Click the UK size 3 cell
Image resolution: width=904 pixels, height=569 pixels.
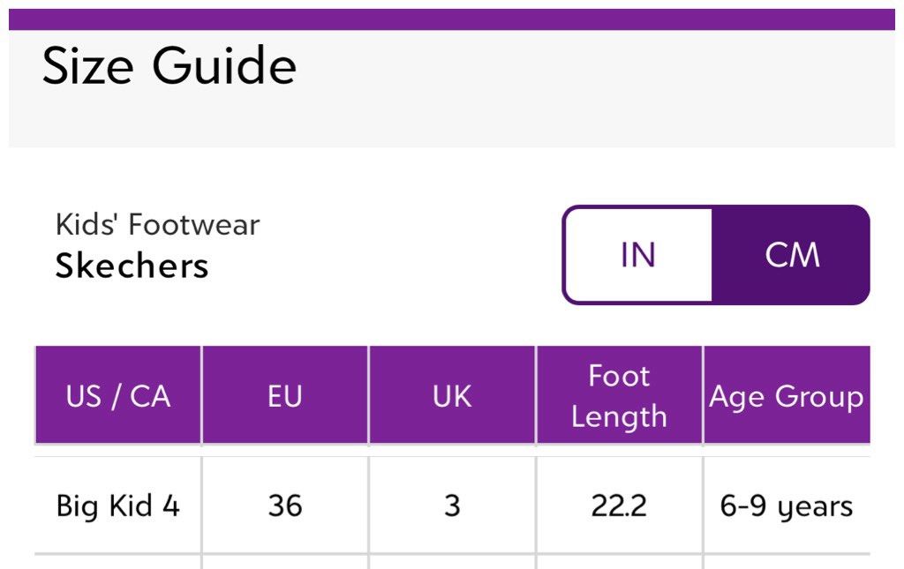click(x=452, y=505)
